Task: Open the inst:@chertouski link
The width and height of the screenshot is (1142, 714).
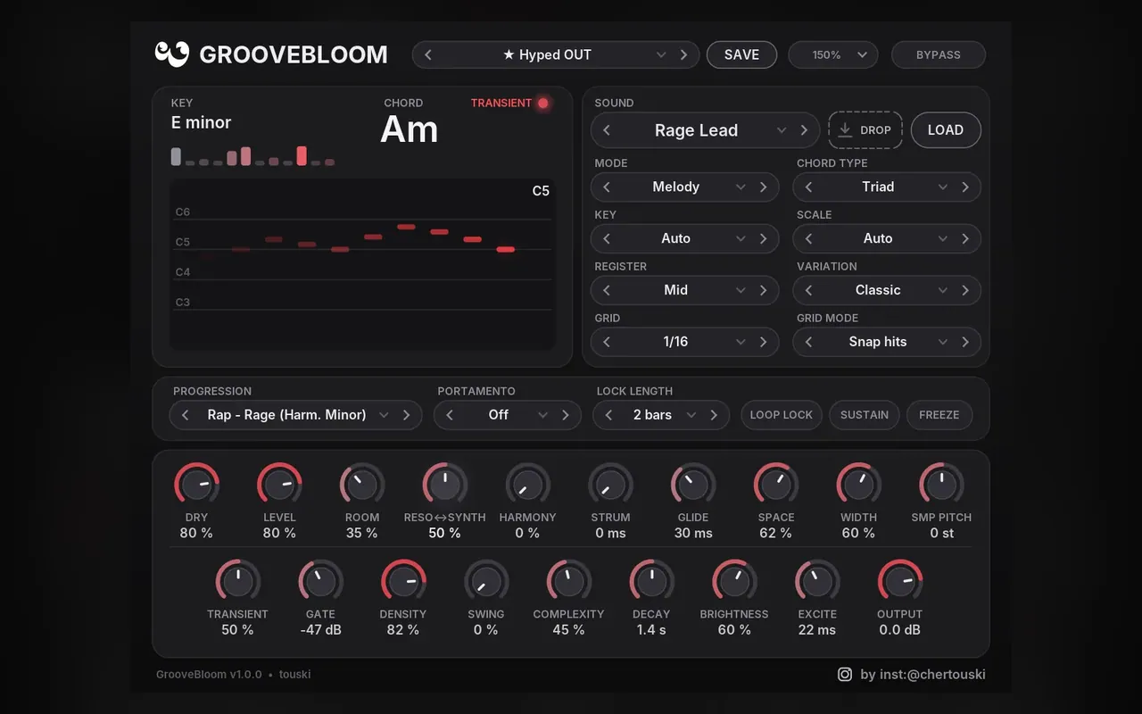Action: pyautogui.click(x=923, y=675)
